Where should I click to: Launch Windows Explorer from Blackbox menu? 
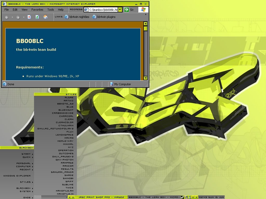pyautogui.click(x=17, y=176)
